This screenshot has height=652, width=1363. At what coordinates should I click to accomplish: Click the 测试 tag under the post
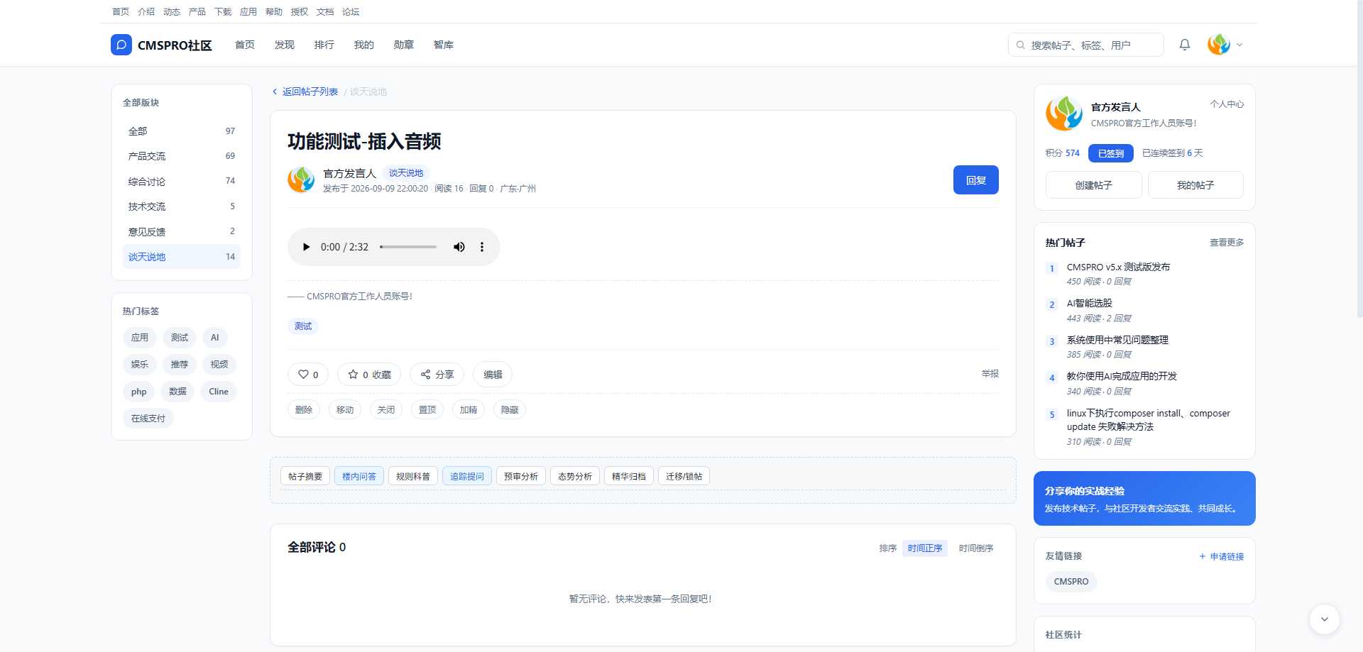coord(303,326)
